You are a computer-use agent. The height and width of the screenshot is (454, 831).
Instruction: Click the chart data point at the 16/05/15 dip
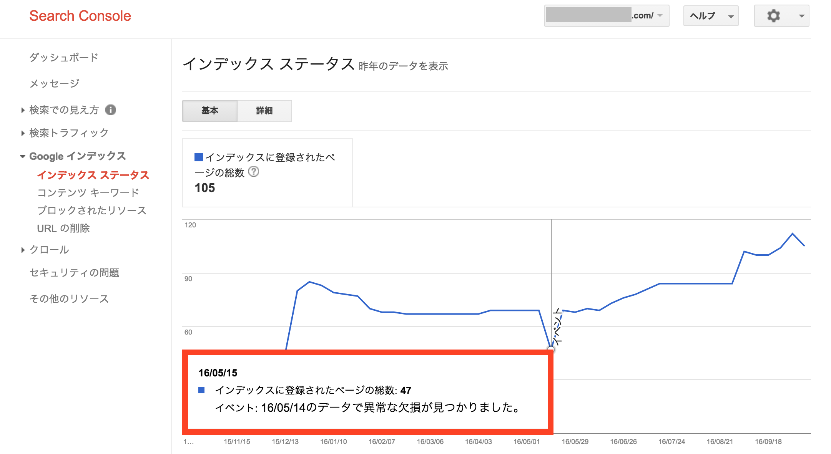pos(551,349)
